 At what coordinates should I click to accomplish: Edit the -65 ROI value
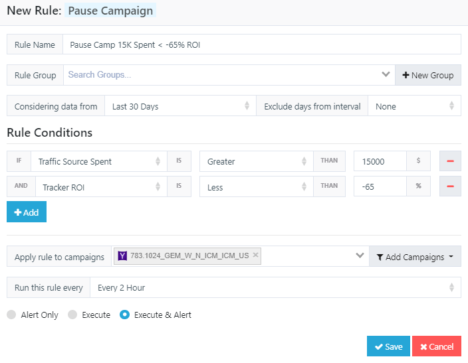click(380, 186)
